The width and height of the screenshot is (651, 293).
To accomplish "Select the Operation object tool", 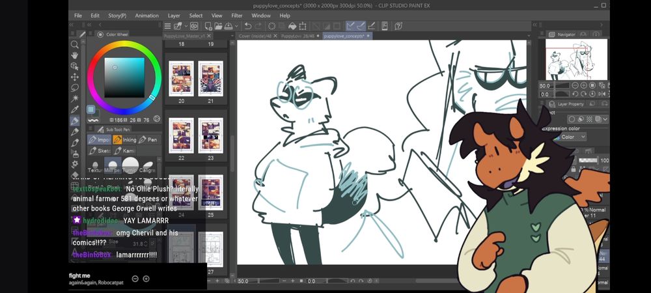I will [75, 66].
